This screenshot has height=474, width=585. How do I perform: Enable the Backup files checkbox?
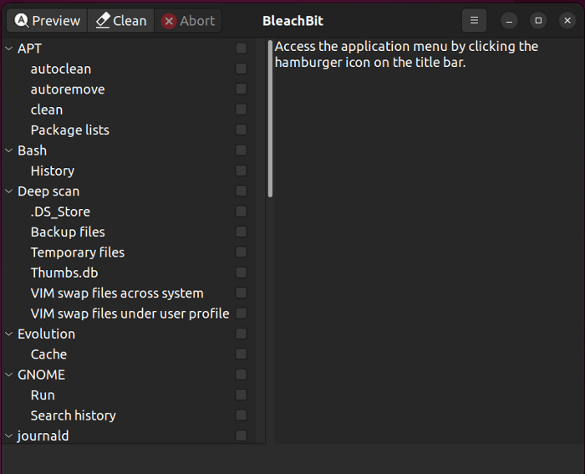[x=241, y=232]
